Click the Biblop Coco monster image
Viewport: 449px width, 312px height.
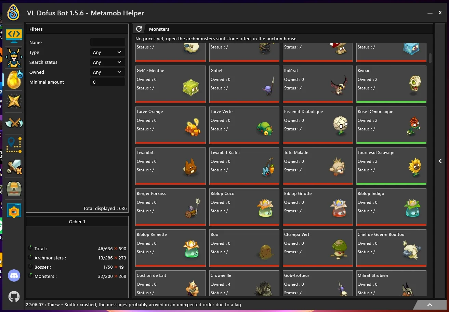point(265,208)
